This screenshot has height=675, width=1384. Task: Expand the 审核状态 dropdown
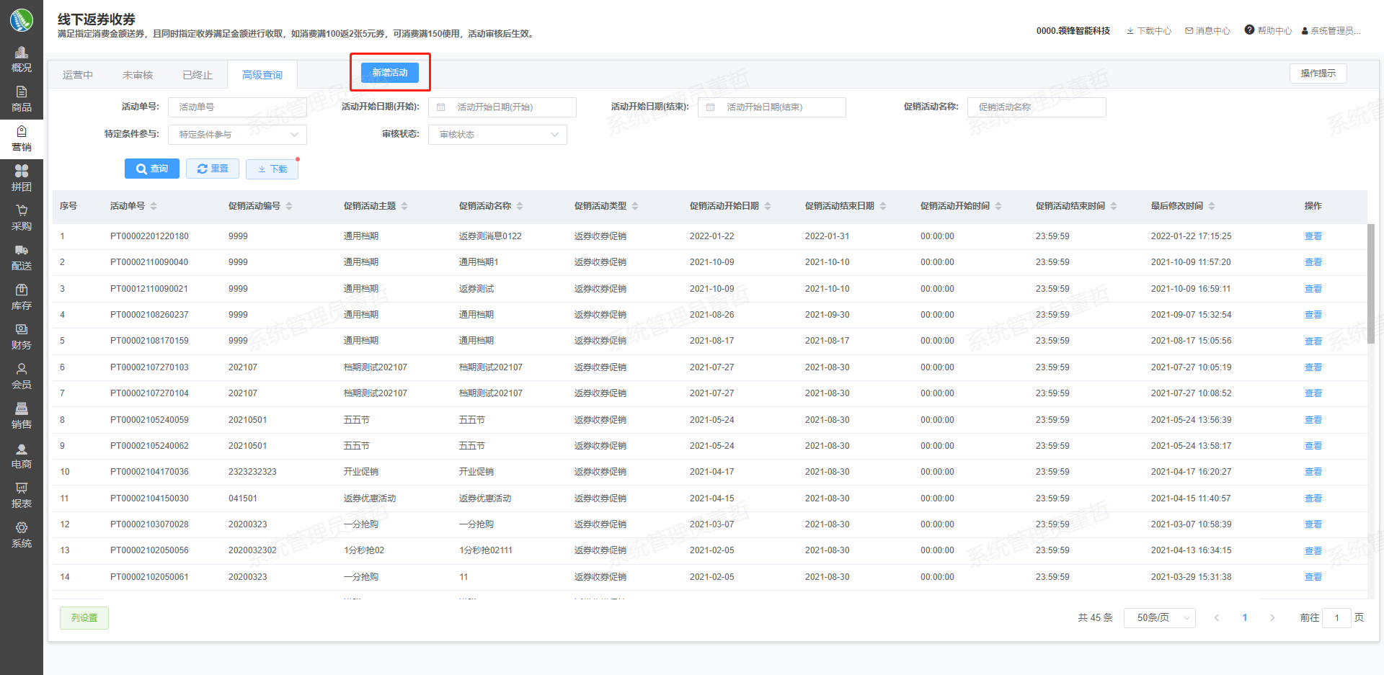(x=497, y=135)
